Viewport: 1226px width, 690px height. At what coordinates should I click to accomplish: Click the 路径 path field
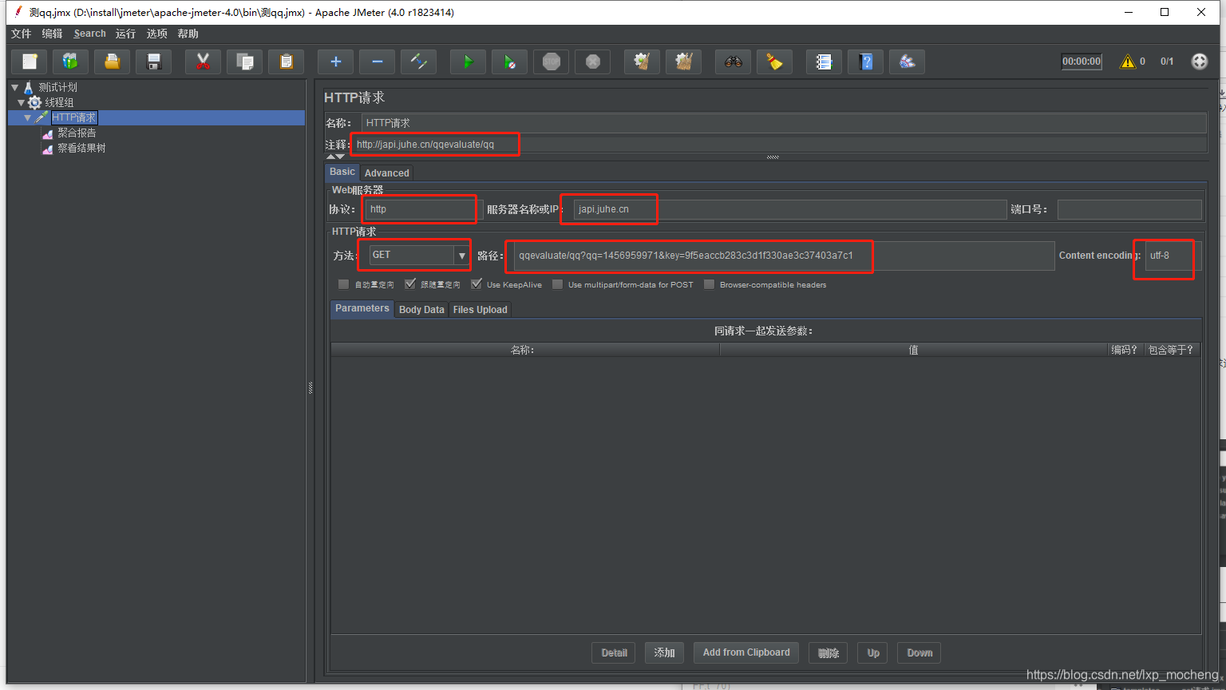pyautogui.click(x=784, y=256)
